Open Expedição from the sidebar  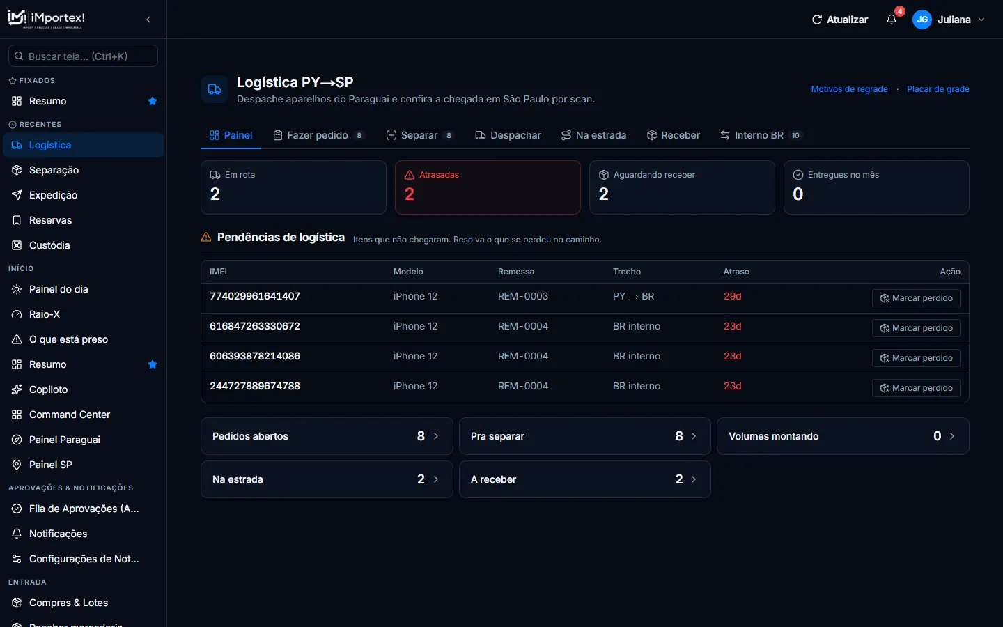pyautogui.click(x=84, y=195)
